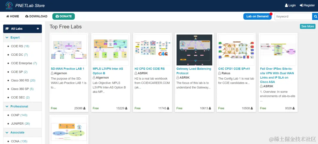Click user icon beside Algernon under MPLS L3VPN Inter AS Option B
The width and height of the screenshot is (318, 144).
click(x=94, y=77)
